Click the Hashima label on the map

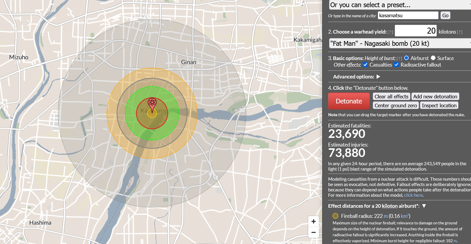point(40,223)
